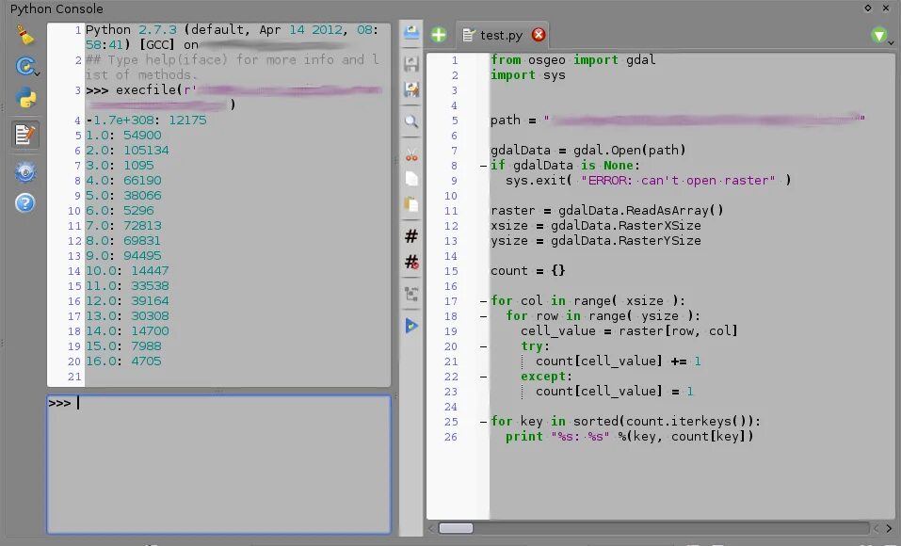Add a new editor tab with green plus
The width and height of the screenshot is (901, 546).
tap(439, 35)
